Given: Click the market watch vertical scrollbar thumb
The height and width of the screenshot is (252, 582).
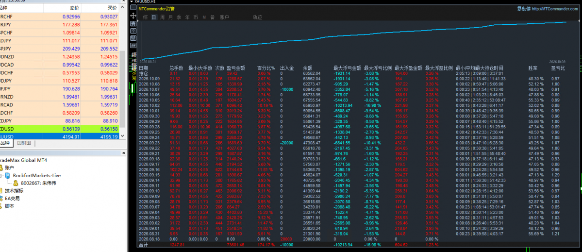Looking at the screenshot, I should coord(123,88).
